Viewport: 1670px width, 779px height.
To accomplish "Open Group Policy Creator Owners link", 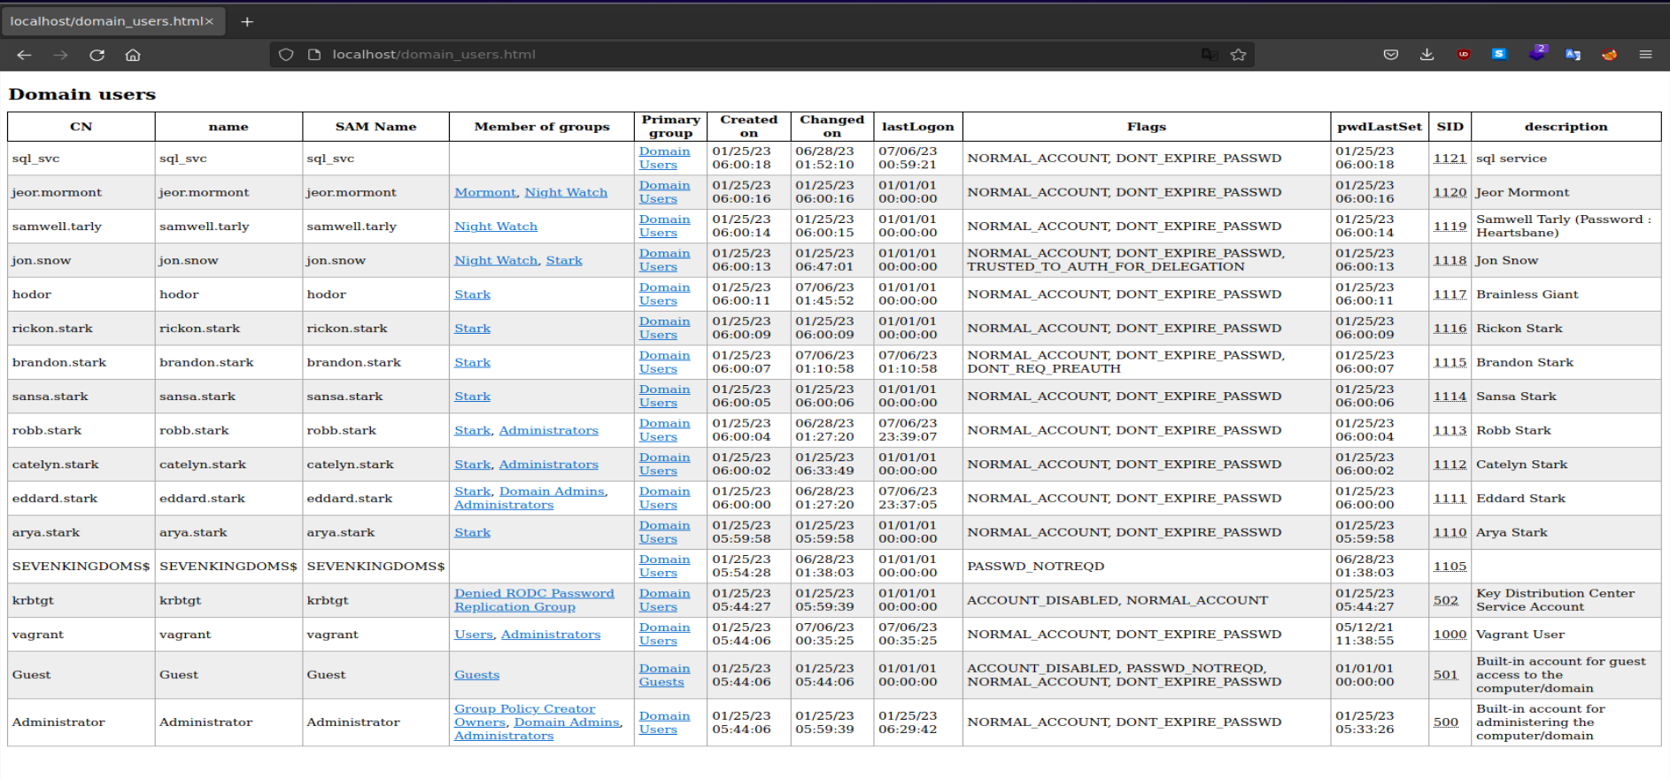I will click(x=524, y=715).
